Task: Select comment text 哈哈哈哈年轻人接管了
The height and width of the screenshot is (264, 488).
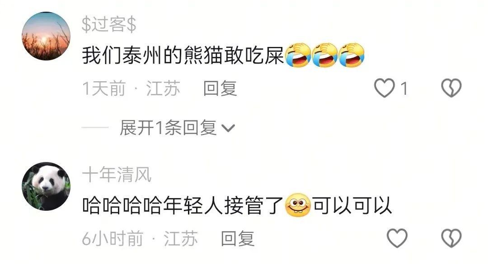Action: [183, 205]
